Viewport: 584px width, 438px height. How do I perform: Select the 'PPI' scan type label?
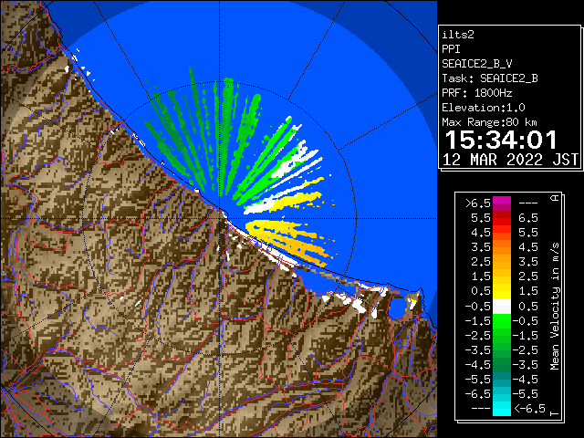point(451,49)
